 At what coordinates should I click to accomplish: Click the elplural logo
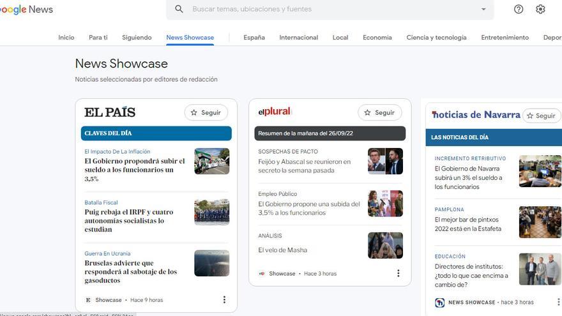click(275, 112)
